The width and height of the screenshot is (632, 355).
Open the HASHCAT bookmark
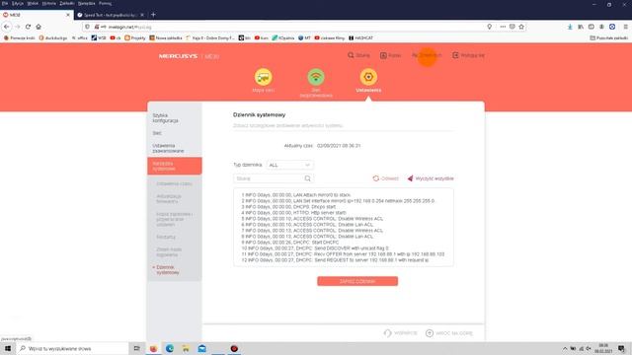click(x=360, y=37)
